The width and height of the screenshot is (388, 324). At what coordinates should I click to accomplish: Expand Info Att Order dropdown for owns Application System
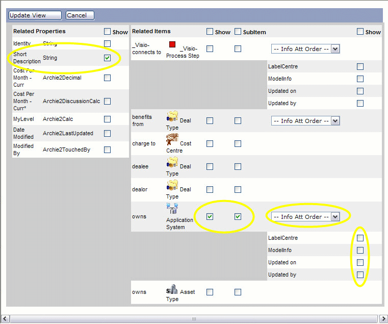tap(305, 217)
